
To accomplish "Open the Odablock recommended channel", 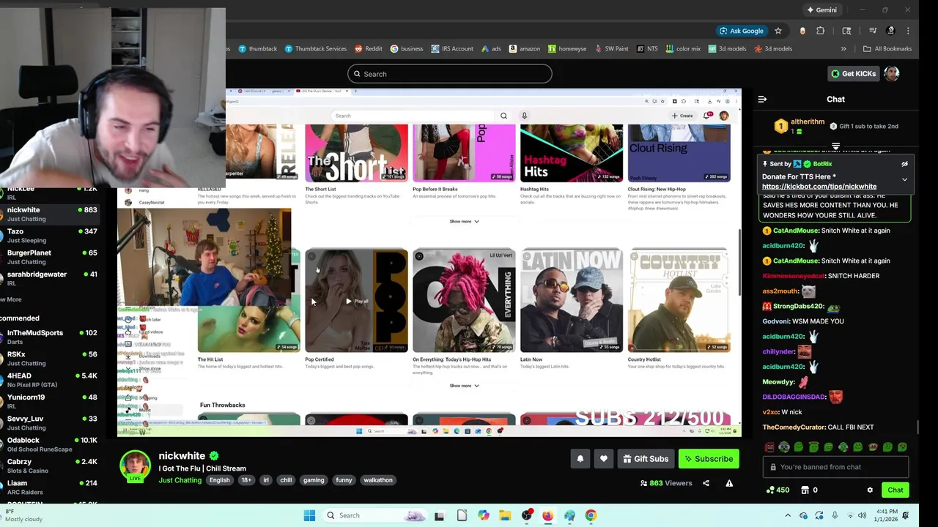I will pos(48,444).
